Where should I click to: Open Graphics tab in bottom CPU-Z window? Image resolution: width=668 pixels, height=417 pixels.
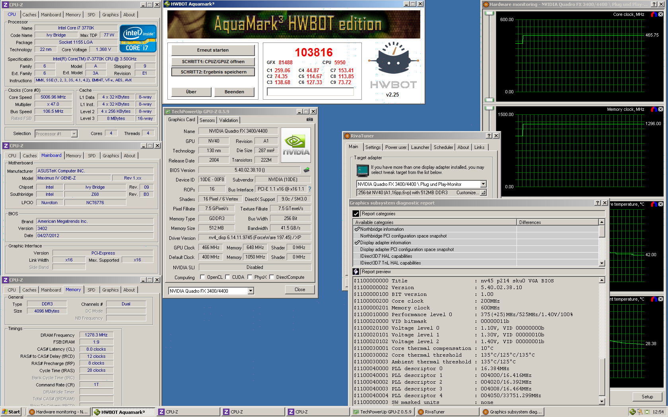(x=111, y=290)
